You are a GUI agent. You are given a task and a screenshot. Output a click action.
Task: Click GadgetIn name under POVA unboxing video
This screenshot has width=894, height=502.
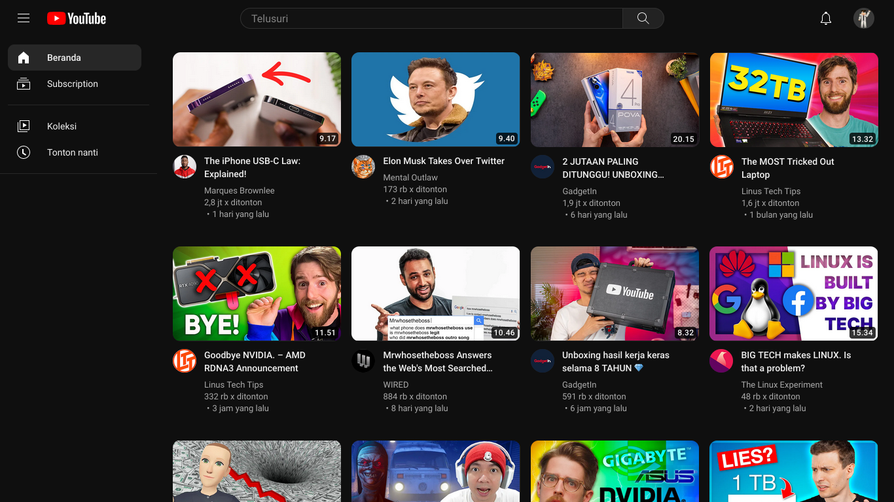[579, 192]
